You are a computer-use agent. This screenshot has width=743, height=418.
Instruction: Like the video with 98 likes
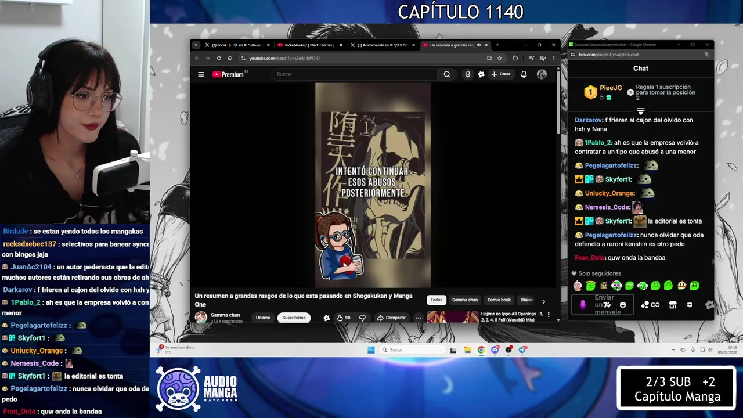click(x=343, y=318)
